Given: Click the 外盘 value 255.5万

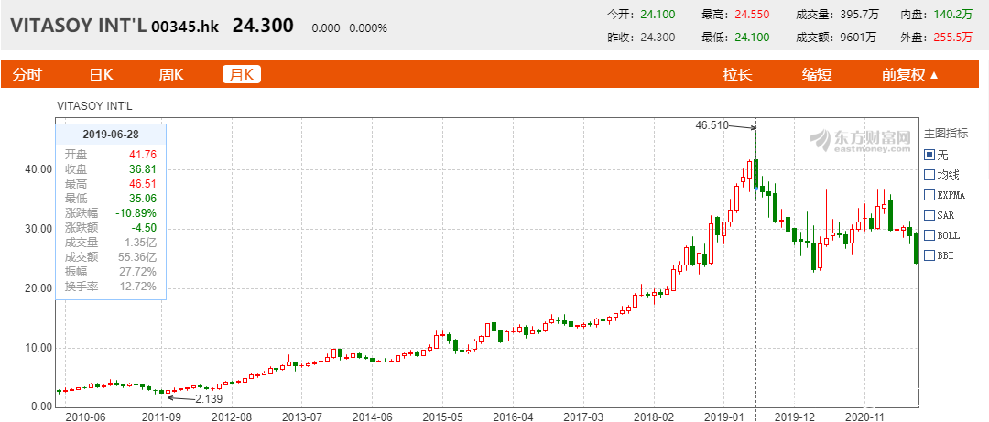Looking at the screenshot, I should point(952,38).
